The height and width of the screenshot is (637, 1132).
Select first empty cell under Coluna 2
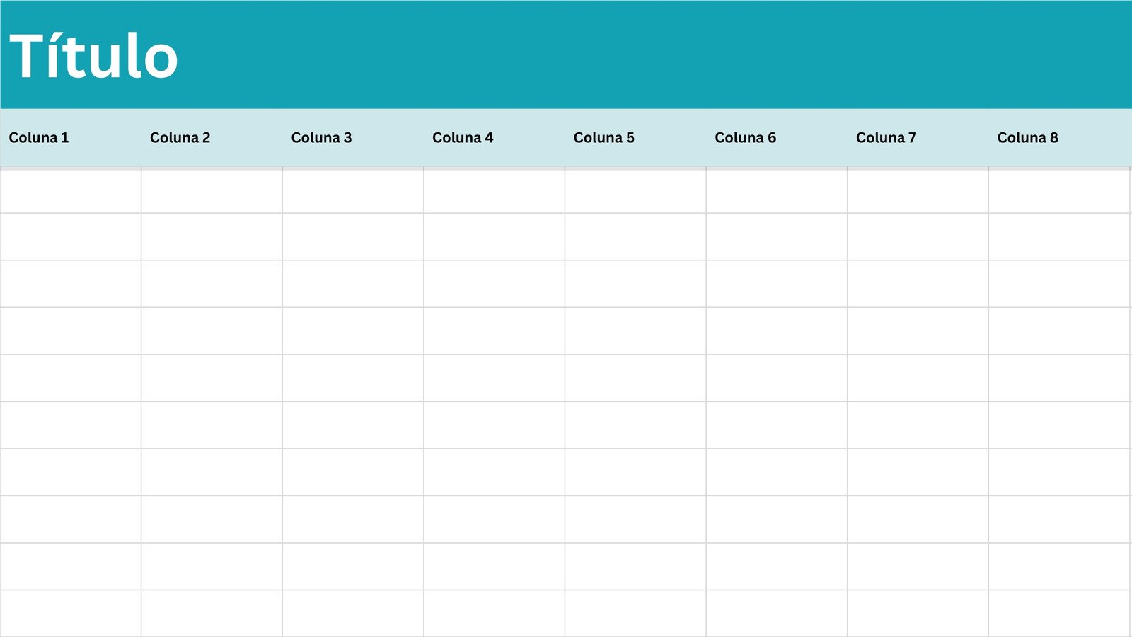click(x=212, y=191)
